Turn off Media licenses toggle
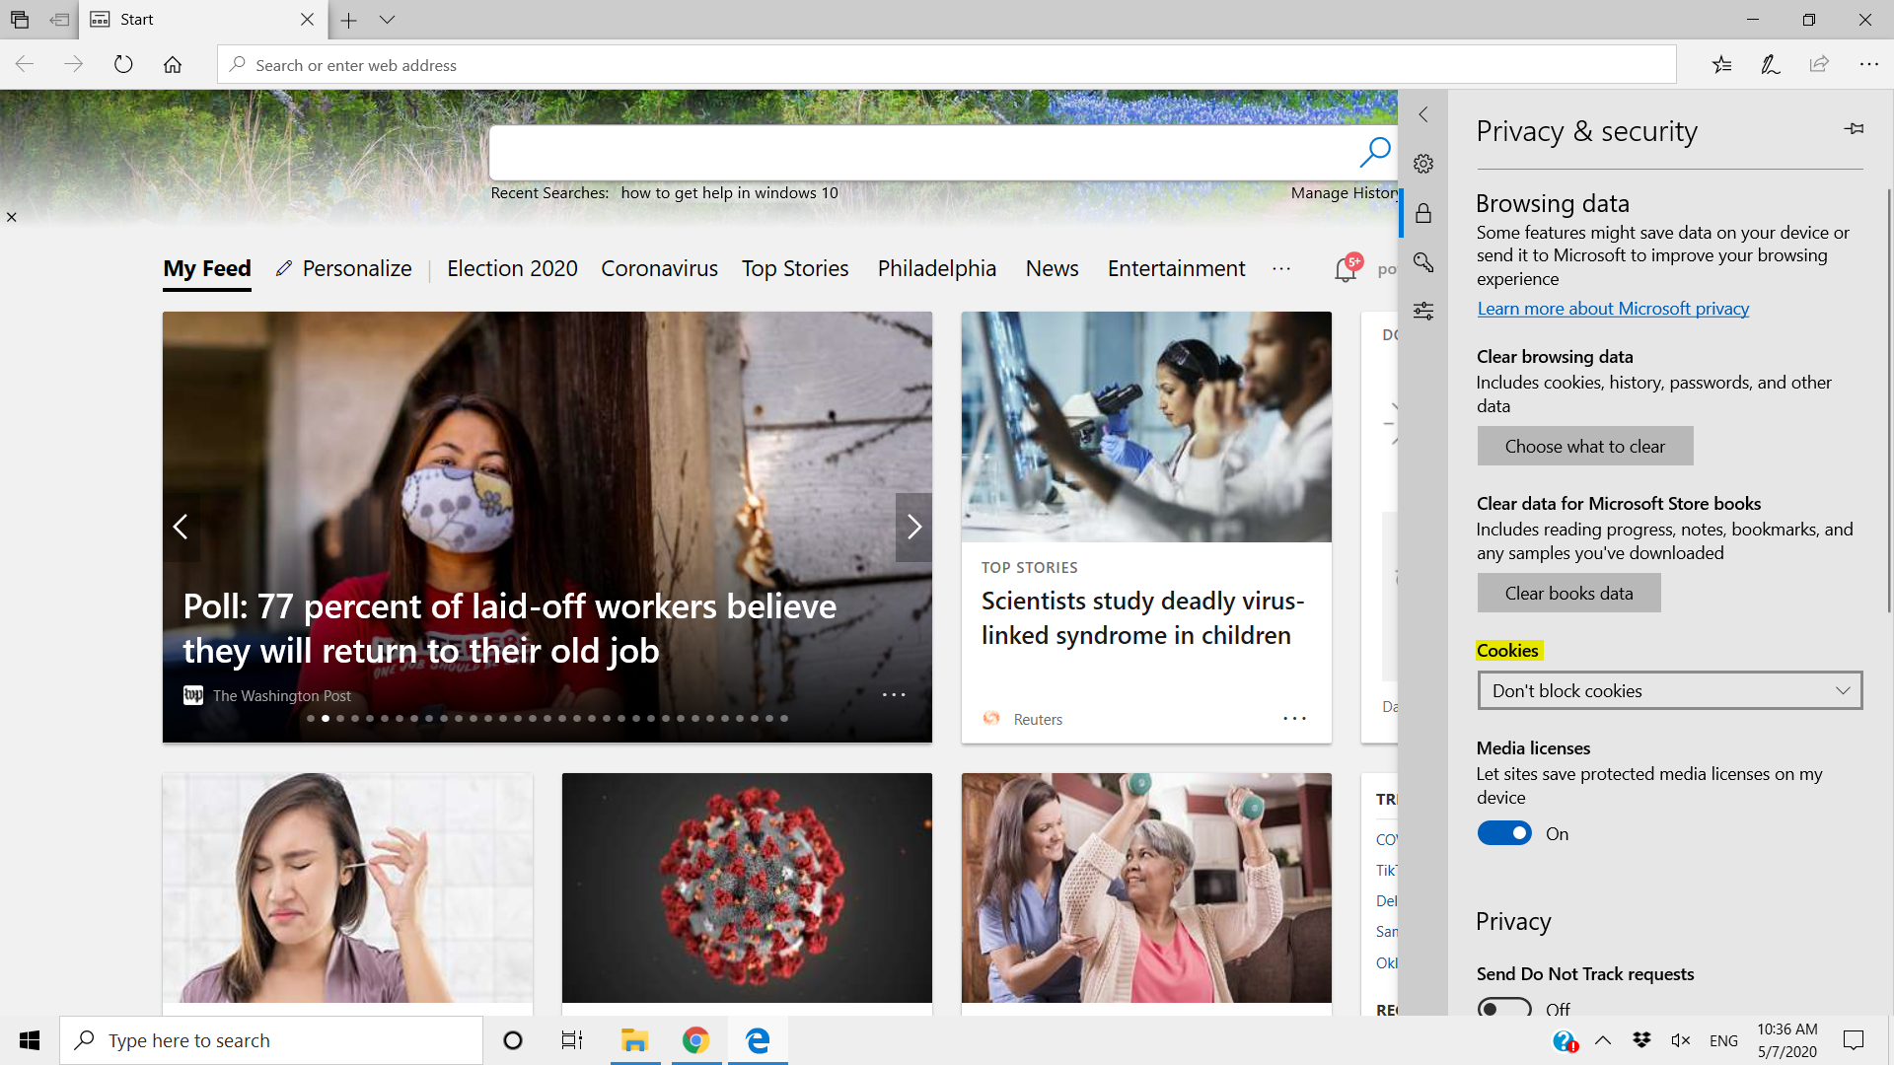The width and height of the screenshot is (1894, 1065). pyautogui.click(x=1504, y=834)
